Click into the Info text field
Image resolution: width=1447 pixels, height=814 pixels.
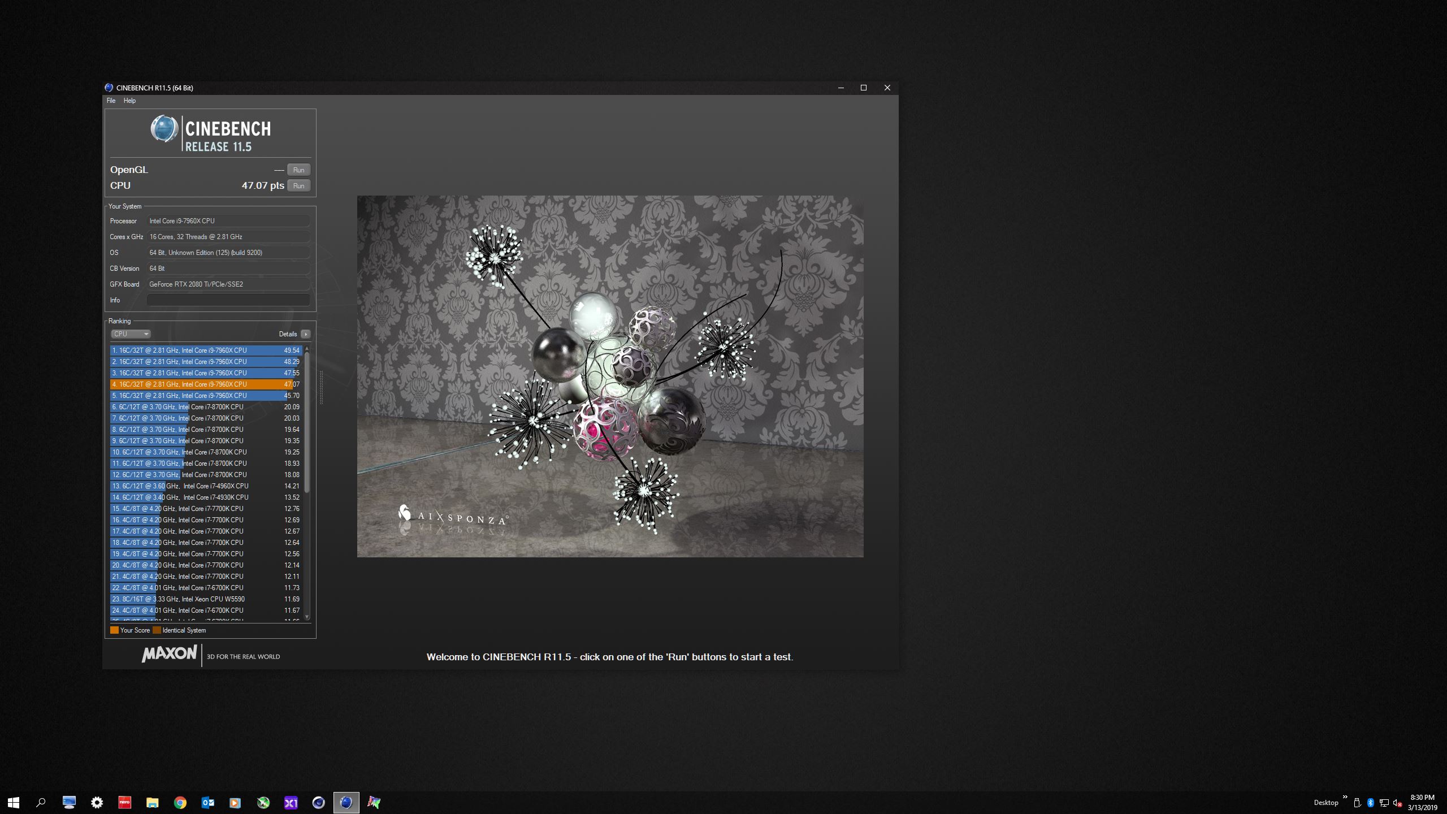point(228,300)
